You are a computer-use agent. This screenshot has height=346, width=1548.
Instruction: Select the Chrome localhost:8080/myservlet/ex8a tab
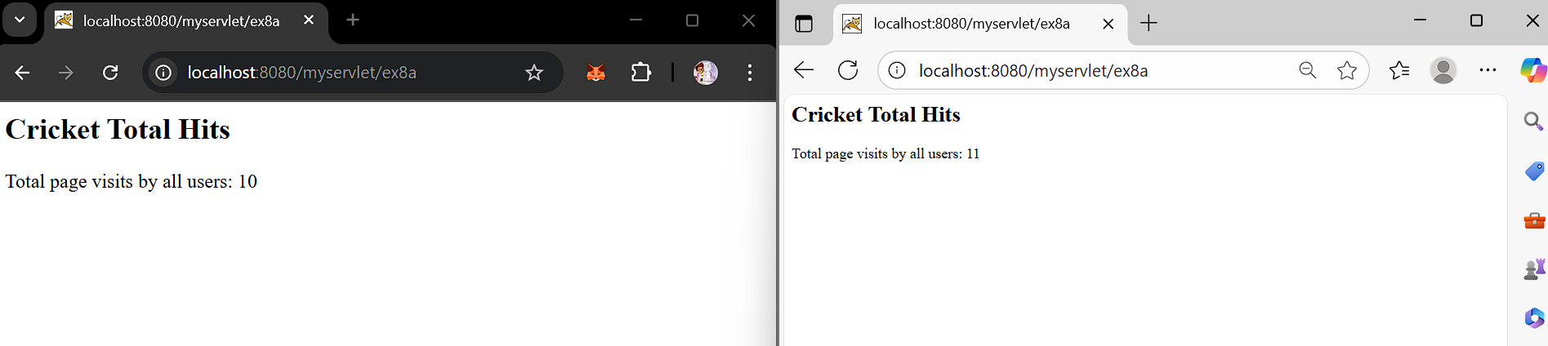tap(180, 21)
